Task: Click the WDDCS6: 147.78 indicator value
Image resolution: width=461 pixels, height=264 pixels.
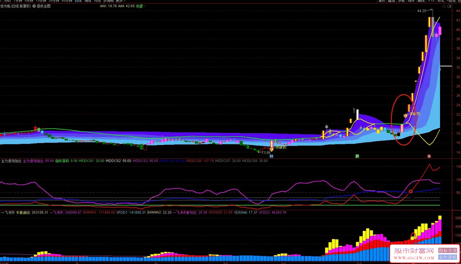Action: click(199, 161)
